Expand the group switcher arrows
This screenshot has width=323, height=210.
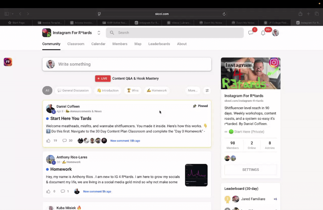(x=99, y=33)
